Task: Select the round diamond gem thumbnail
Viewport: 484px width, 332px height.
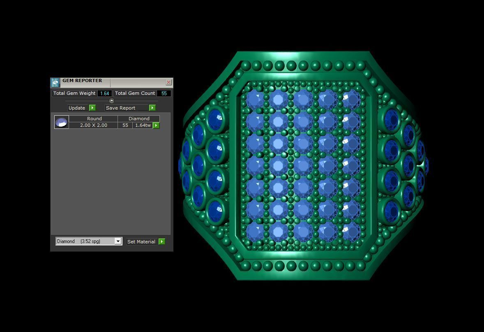Action: click(x=62, y=122)
